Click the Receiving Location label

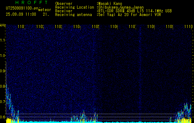point(75,7)
